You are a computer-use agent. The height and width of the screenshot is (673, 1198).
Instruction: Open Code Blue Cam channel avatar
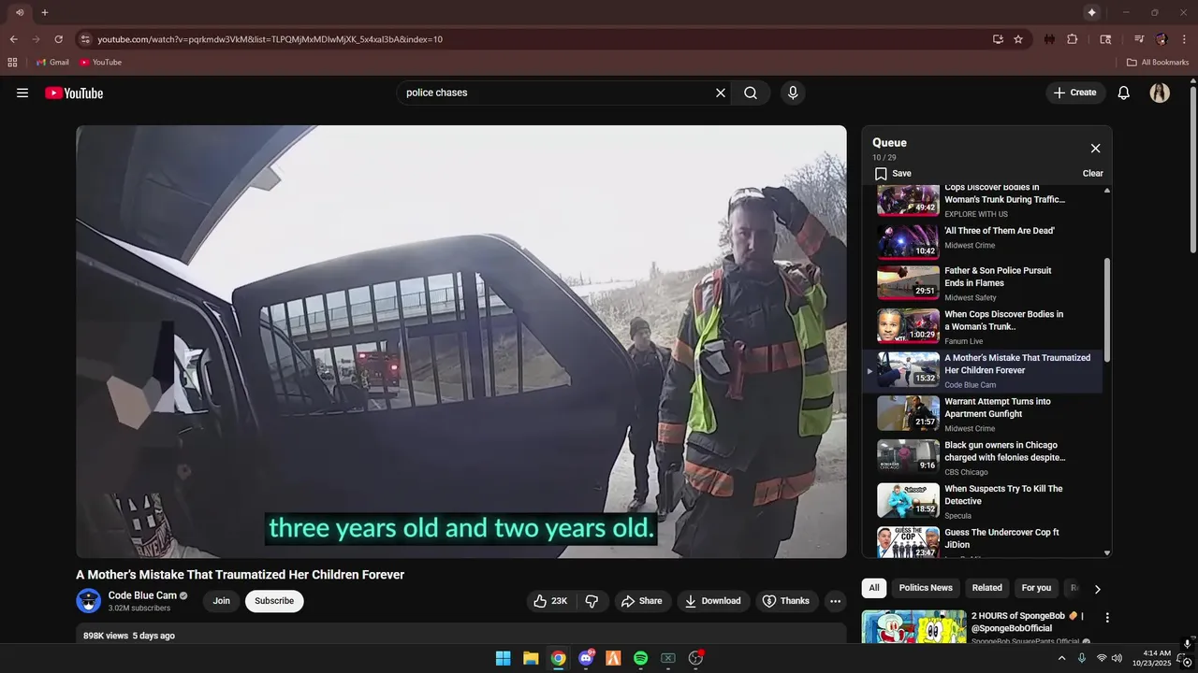[x=89, y=601]
